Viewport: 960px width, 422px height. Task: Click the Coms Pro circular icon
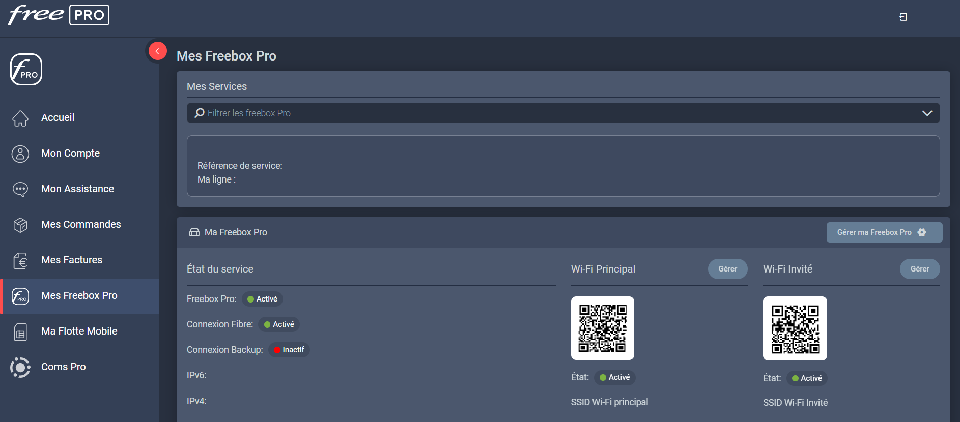(20, 367)
